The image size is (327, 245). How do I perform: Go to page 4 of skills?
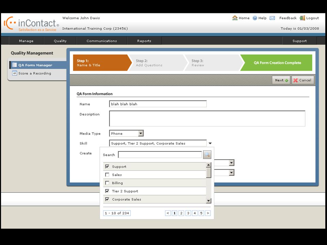point(194,213)
